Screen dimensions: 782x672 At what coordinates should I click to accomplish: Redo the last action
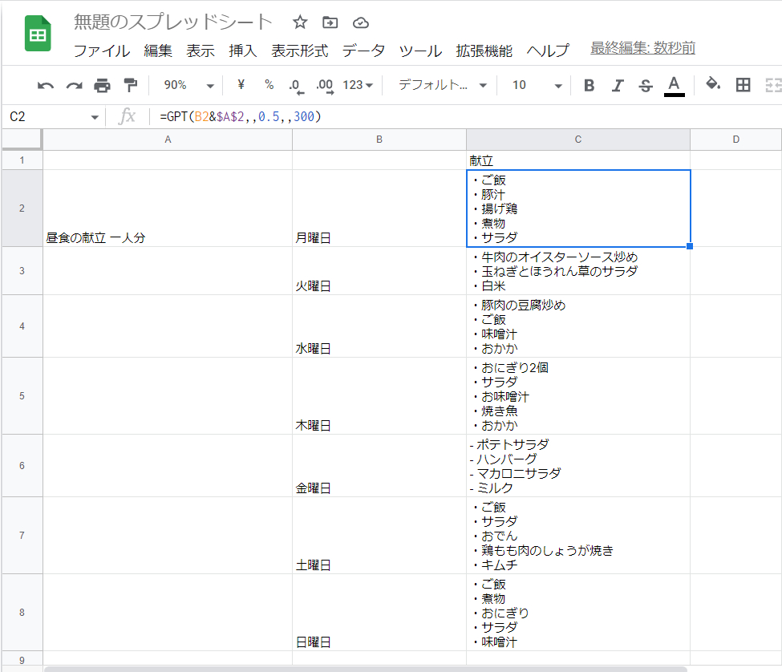point(74,85)
